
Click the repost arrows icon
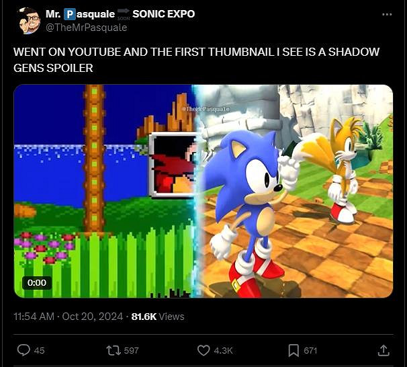[112, 350]
